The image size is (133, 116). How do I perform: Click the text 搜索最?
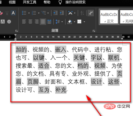pos(24,66)
